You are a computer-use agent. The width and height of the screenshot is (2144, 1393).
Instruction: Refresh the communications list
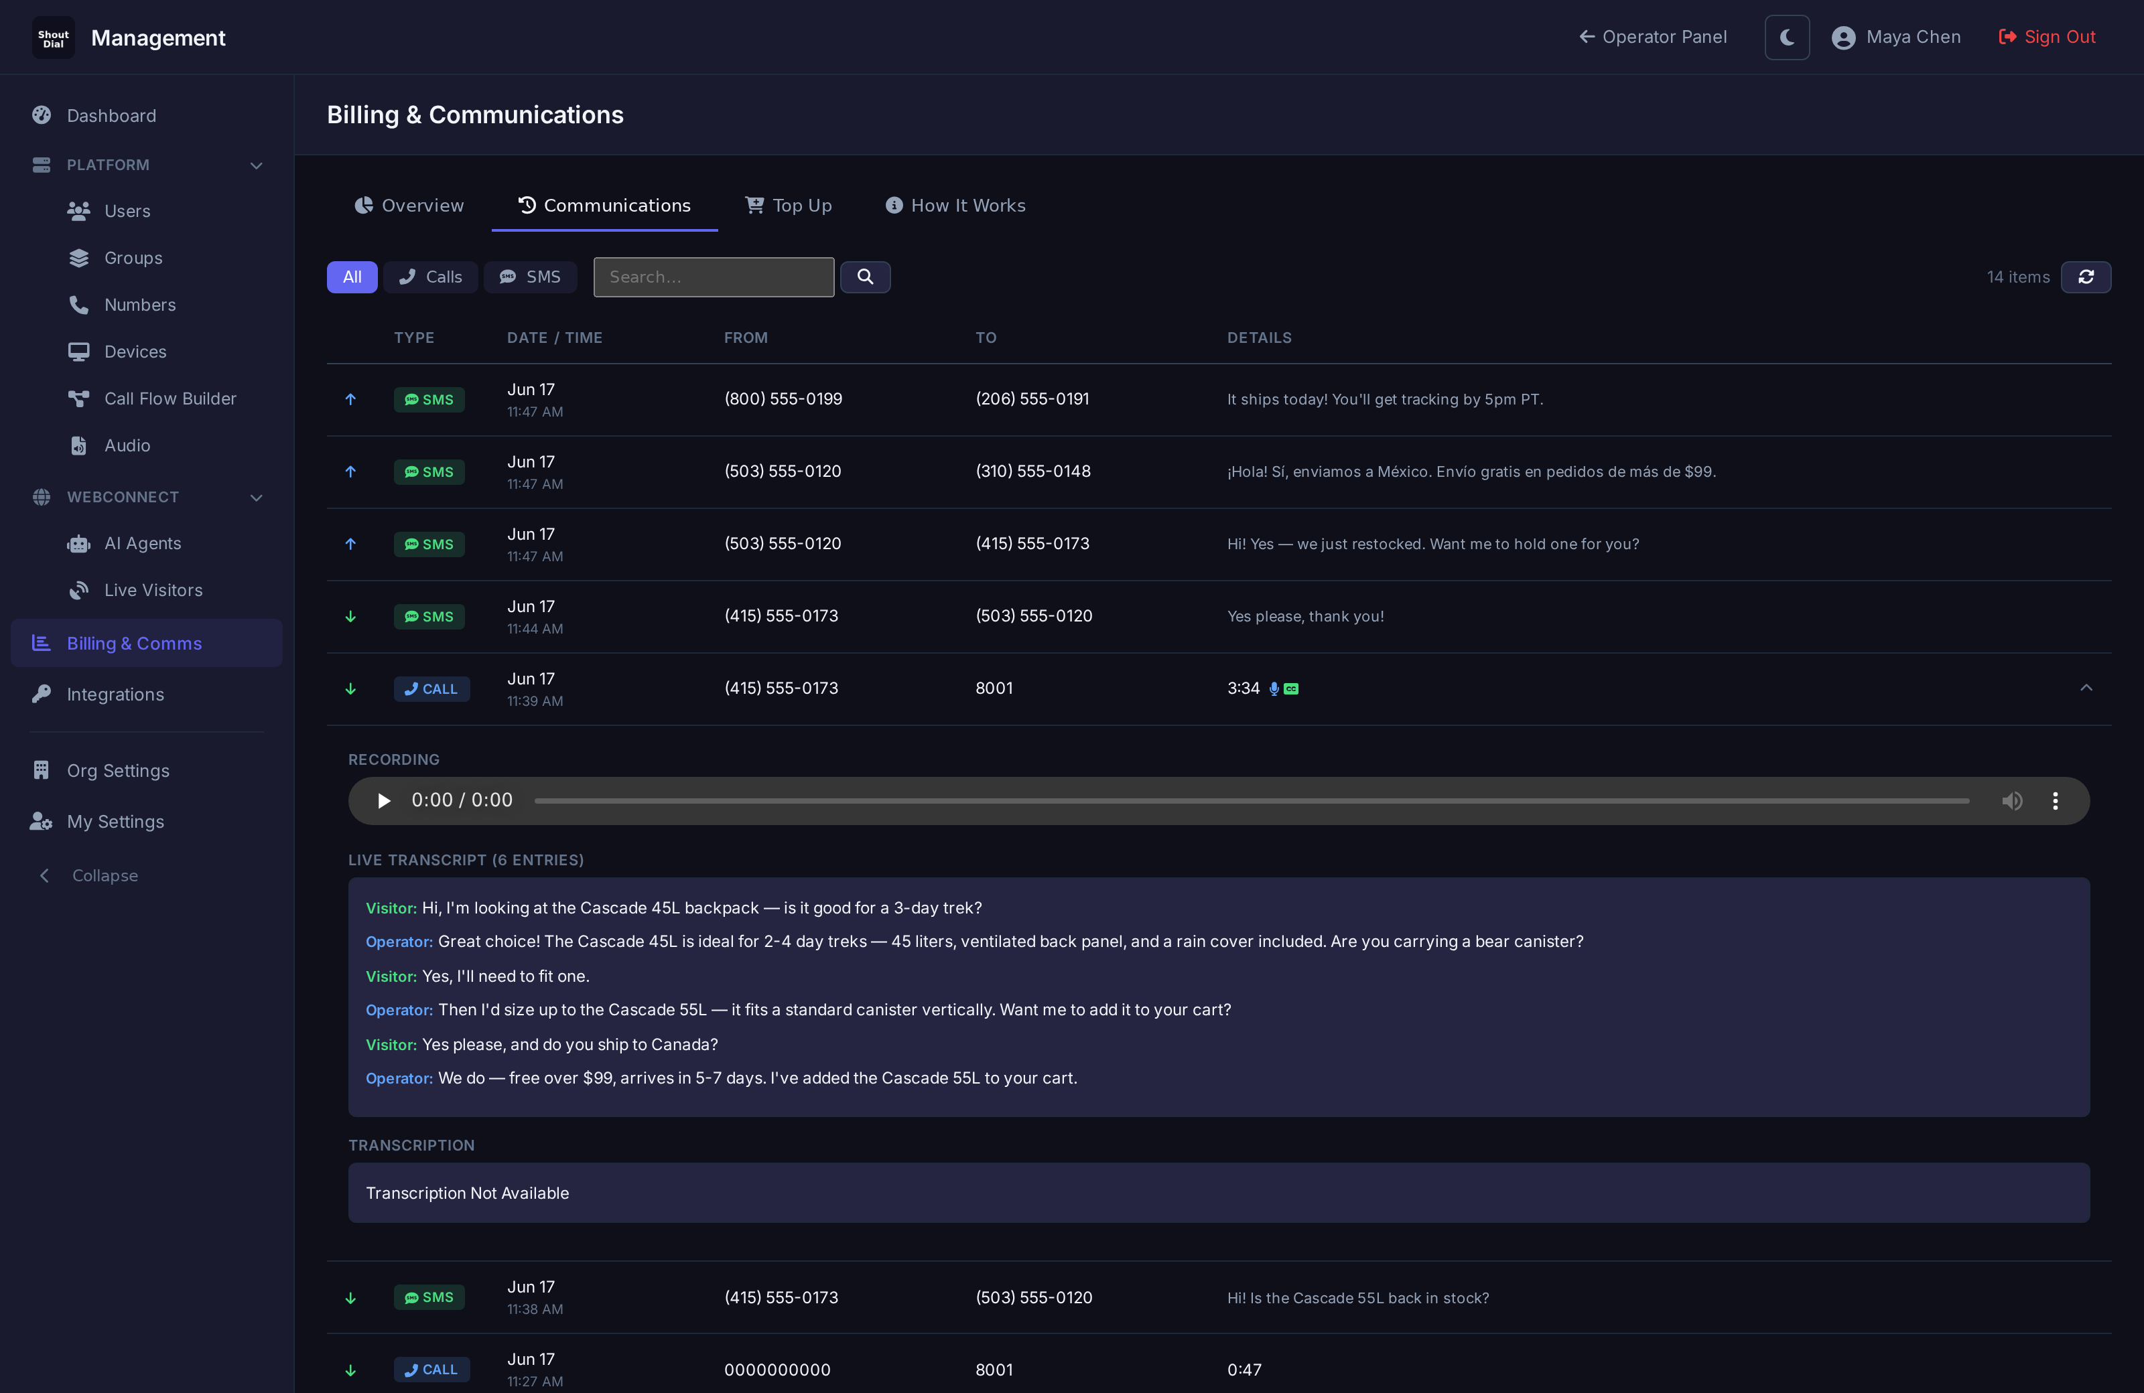2086,277
